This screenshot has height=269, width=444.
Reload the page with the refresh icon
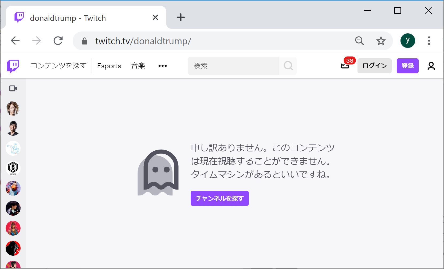pos(58,41)
